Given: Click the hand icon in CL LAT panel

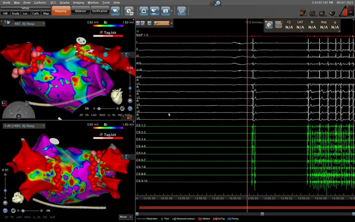Looking at the screenshot, I should [x=279, y=25].
